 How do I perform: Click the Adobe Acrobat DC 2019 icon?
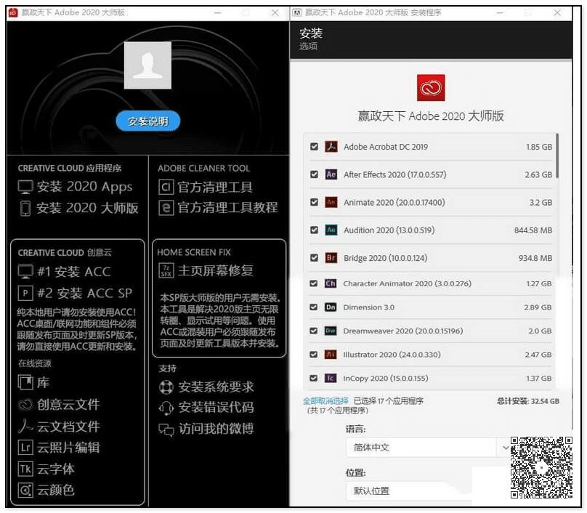tap(331, 146)
